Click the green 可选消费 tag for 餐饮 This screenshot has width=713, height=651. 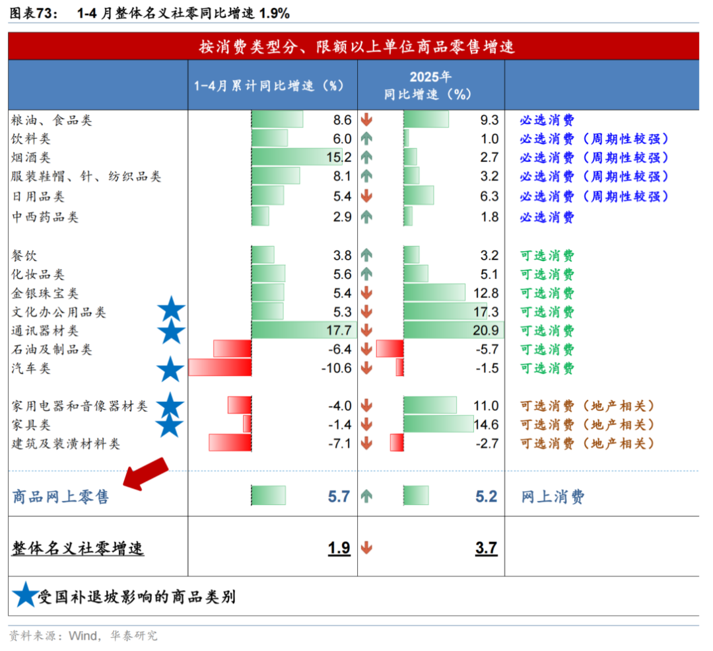tap(547, 255)
